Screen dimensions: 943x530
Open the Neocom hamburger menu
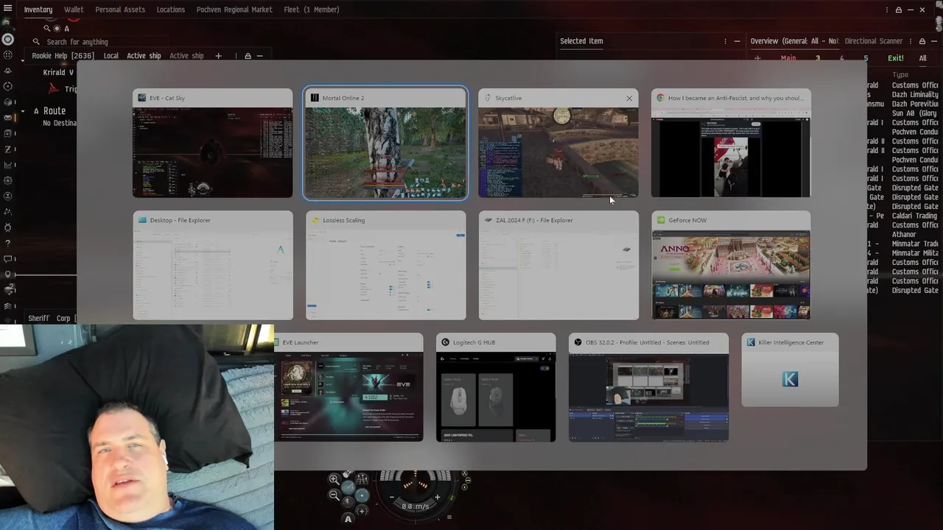click(x=8, y=9)
